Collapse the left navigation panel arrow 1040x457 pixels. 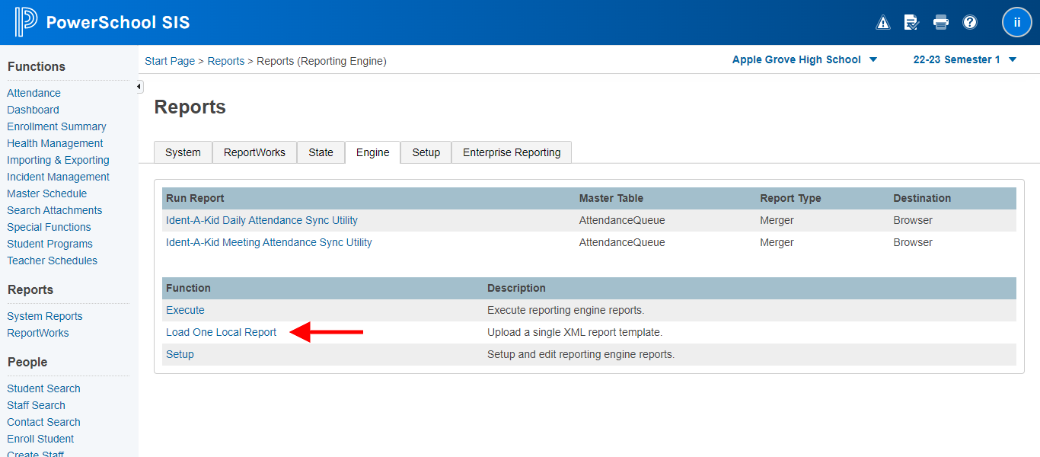coord(139,87)
